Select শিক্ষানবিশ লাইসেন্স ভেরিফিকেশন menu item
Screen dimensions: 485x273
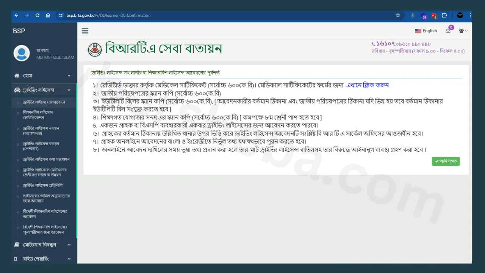(38, 115)
